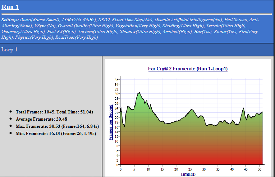The height and width of the screenshot is (177, 275).
Task: Click the 50 label on the time axis
Action: pos(260,169)
